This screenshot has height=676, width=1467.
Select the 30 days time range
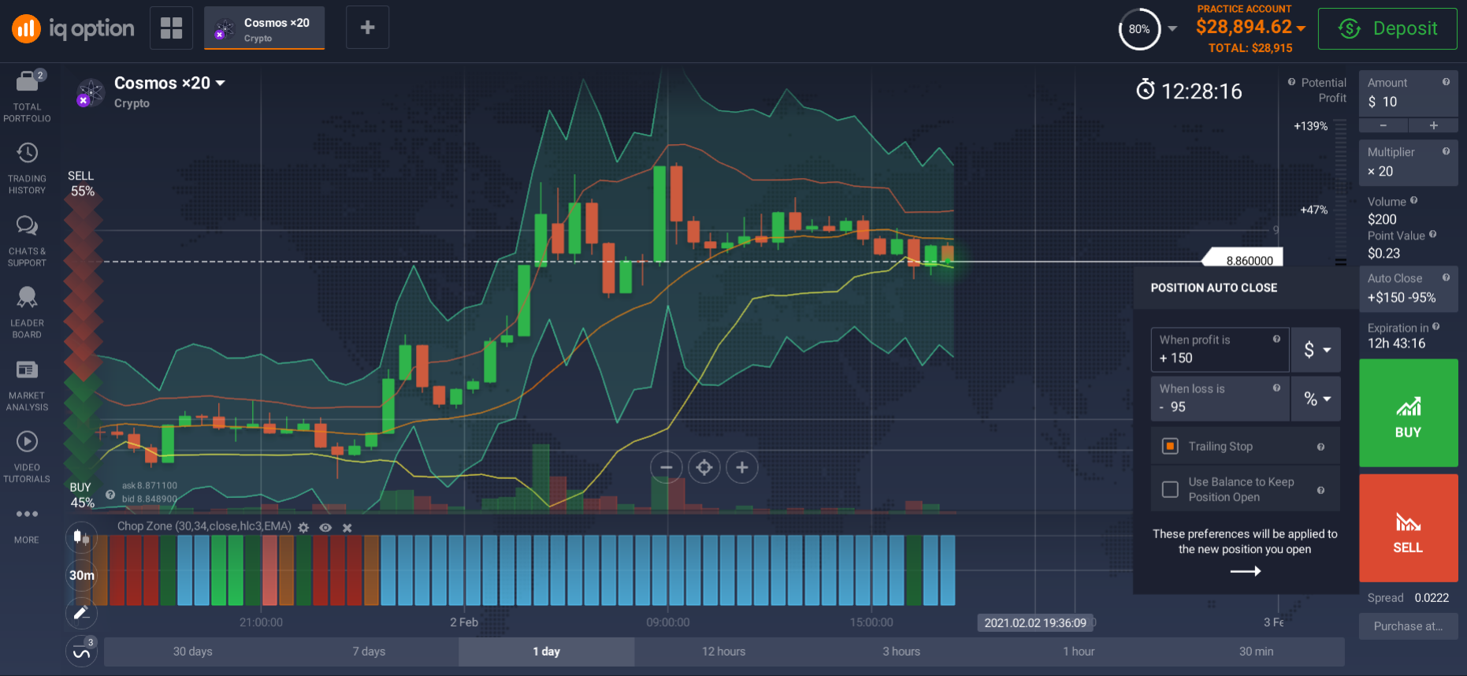pos(192,652)
